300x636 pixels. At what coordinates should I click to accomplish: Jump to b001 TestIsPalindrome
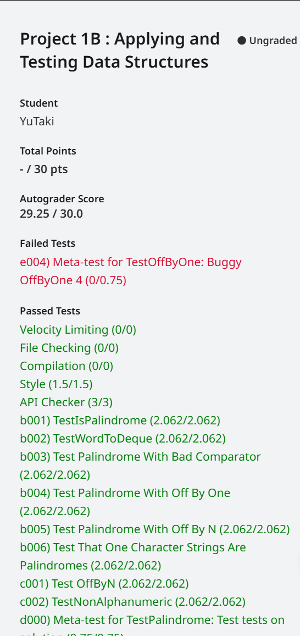coord(120,420)
